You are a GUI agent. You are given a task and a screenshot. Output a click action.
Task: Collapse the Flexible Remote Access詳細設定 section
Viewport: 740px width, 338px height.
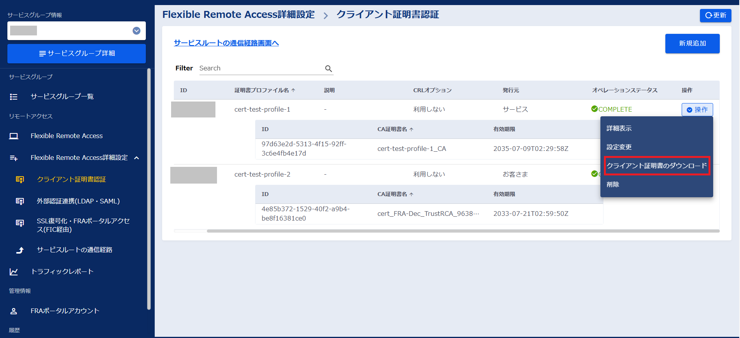coord(136,158)
